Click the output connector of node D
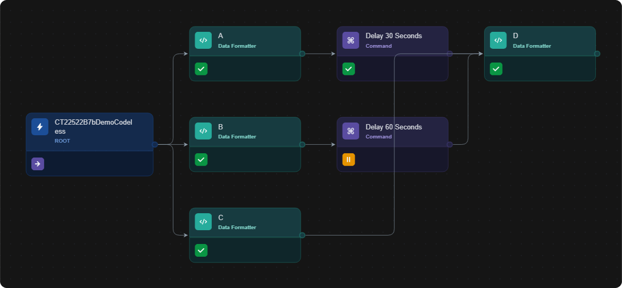This screenshot has height=288, width=622. point(597,54)
